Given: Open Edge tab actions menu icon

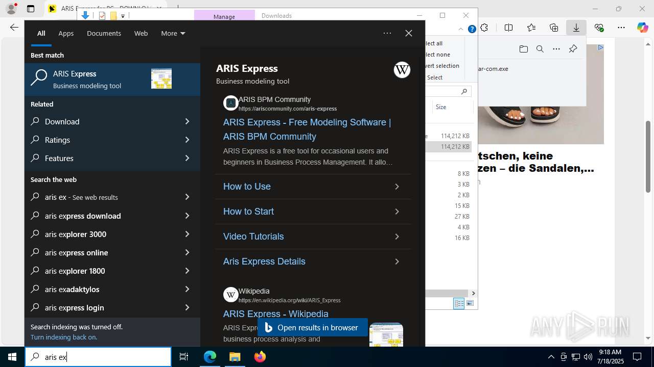Looking at the screenshot, I should click(31, 9).
